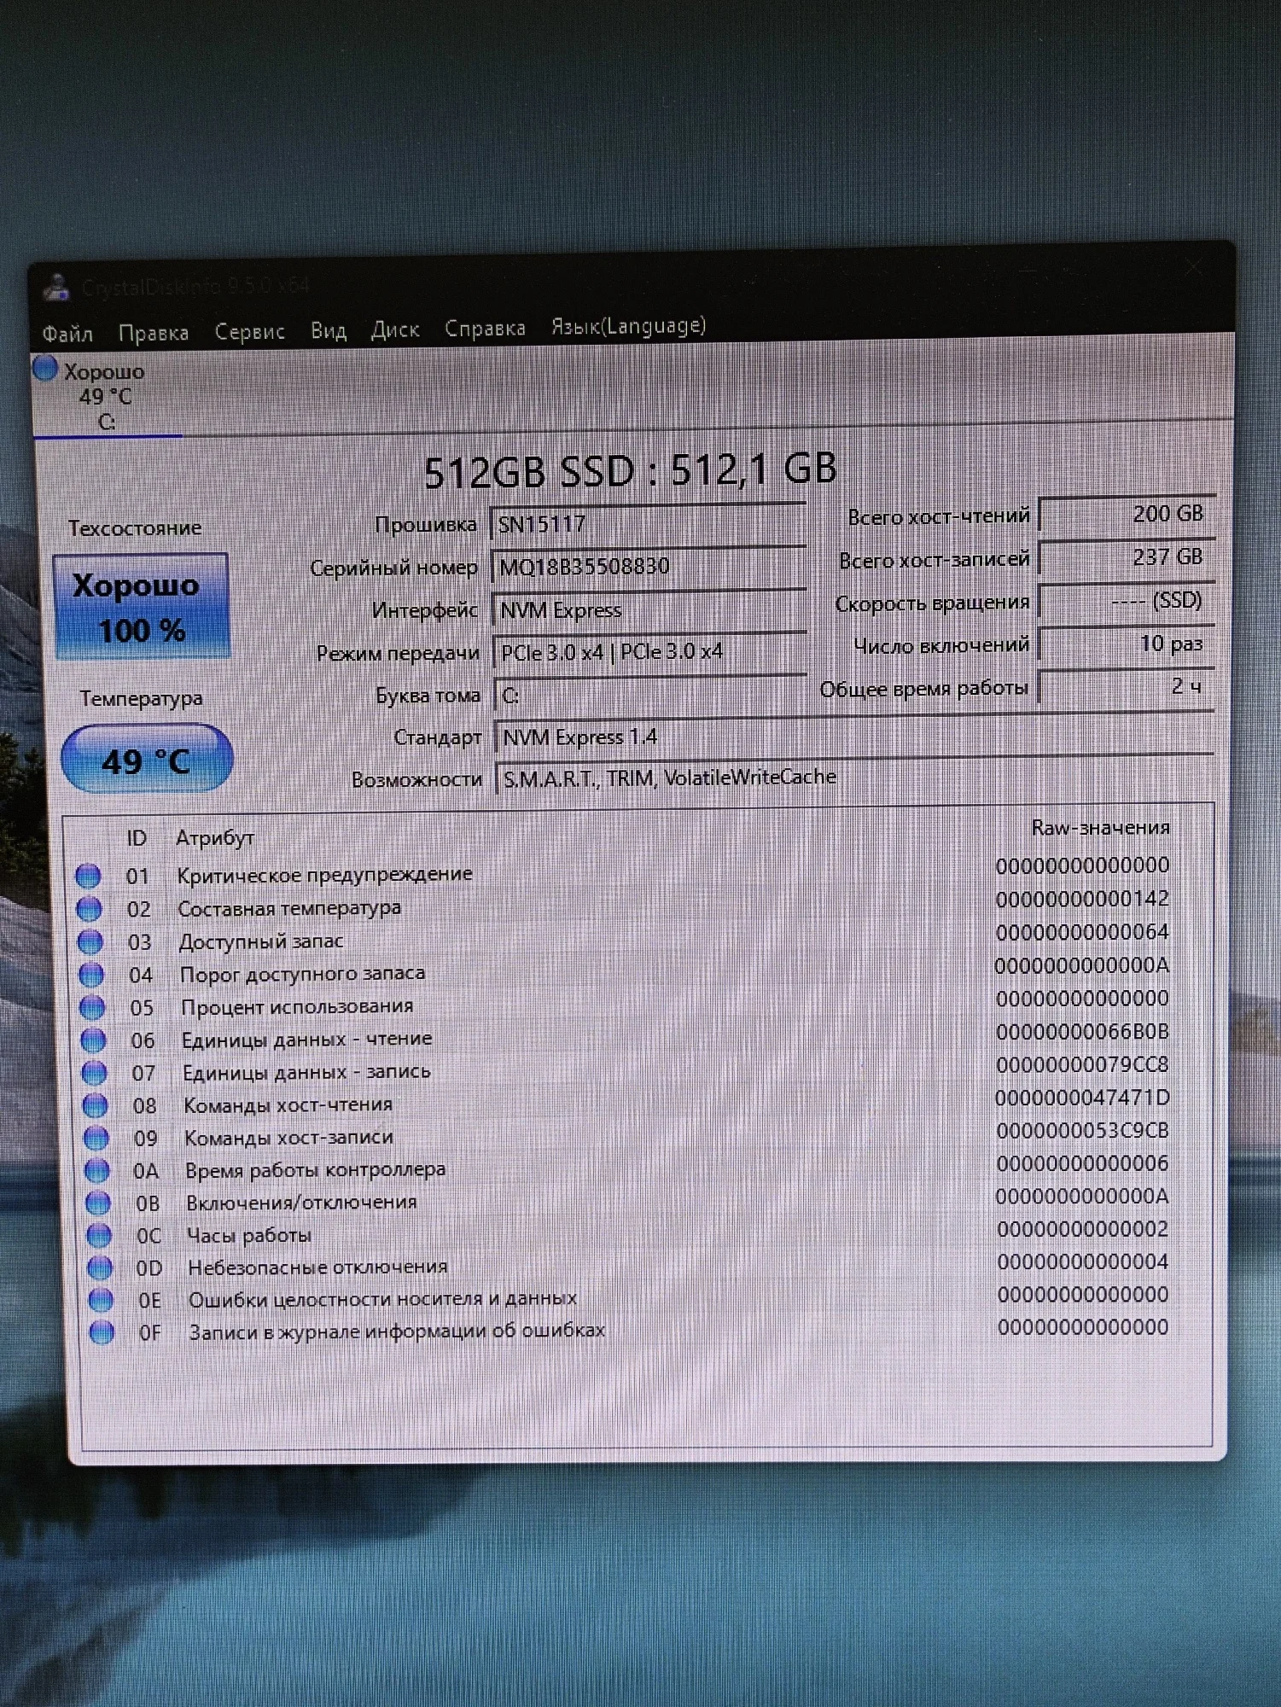1281x1707 pixels.
Task: Open the Сервис menu
Action: pos(249,331)
